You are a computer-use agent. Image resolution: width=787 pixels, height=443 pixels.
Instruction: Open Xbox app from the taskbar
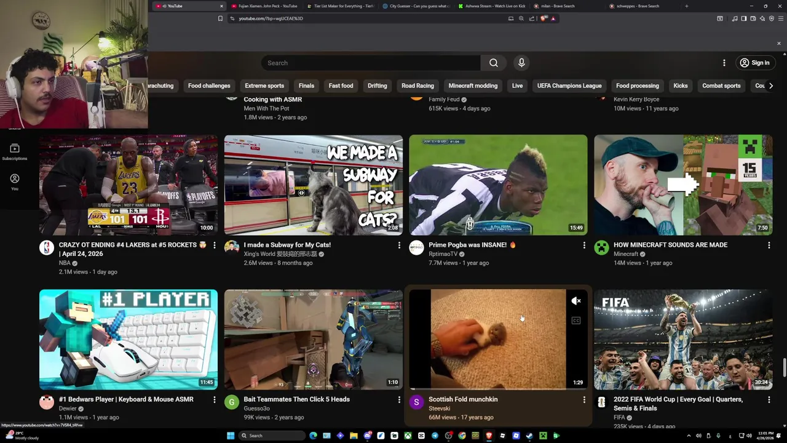click(x=408, y=436)
